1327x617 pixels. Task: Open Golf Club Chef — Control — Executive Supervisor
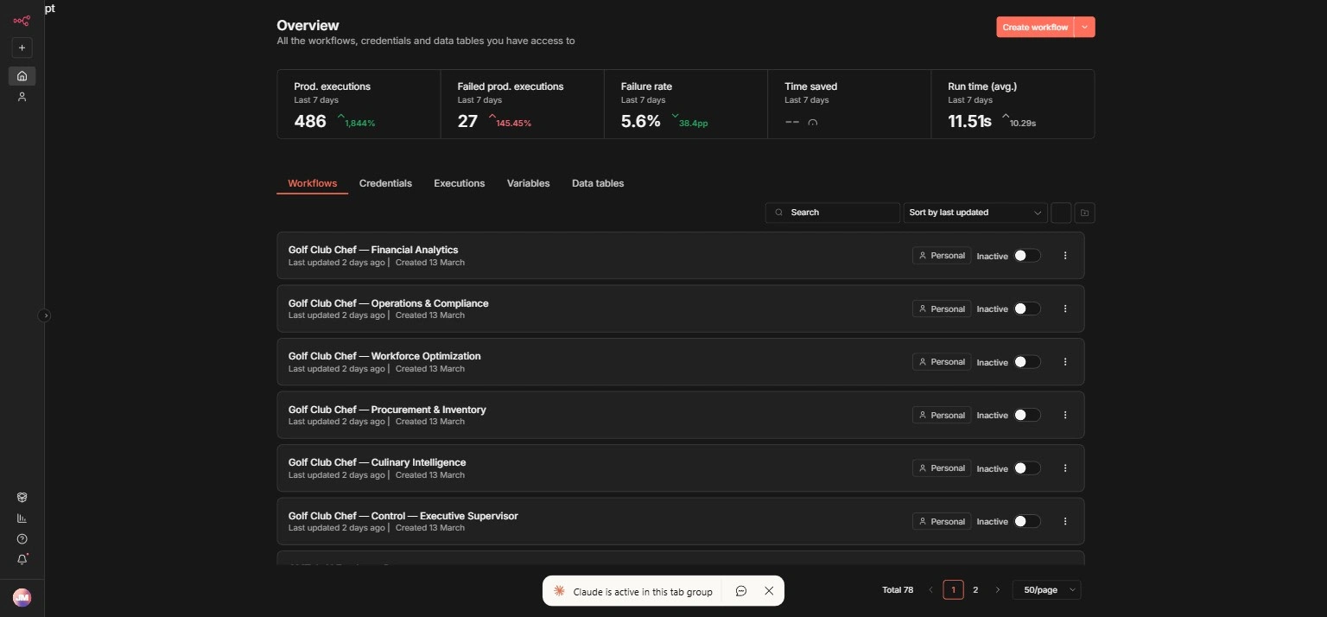tap(403, 516)
